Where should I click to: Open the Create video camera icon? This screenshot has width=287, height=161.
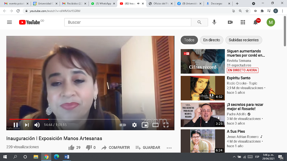[x=230, y=22]
